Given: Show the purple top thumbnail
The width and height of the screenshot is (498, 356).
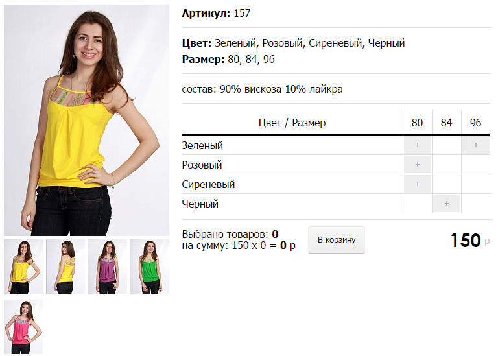Looking at the screenshot, I should coord(108,267).
